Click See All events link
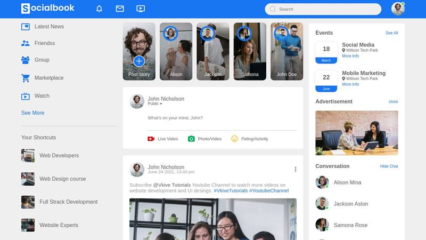Viewport: 426px width, 240px height. pyautogui.click(x=391, y=33)
